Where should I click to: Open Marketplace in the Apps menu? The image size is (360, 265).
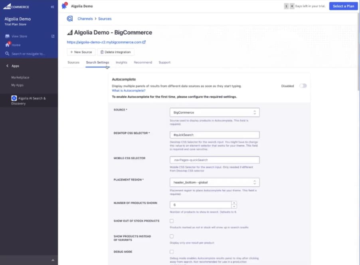tap(20, 77)
